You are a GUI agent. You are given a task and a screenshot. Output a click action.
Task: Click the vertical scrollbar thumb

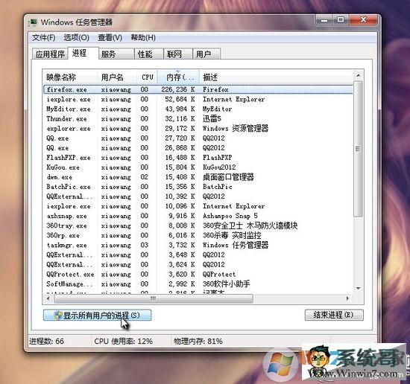pyautogui.click(x=358, y=149)
